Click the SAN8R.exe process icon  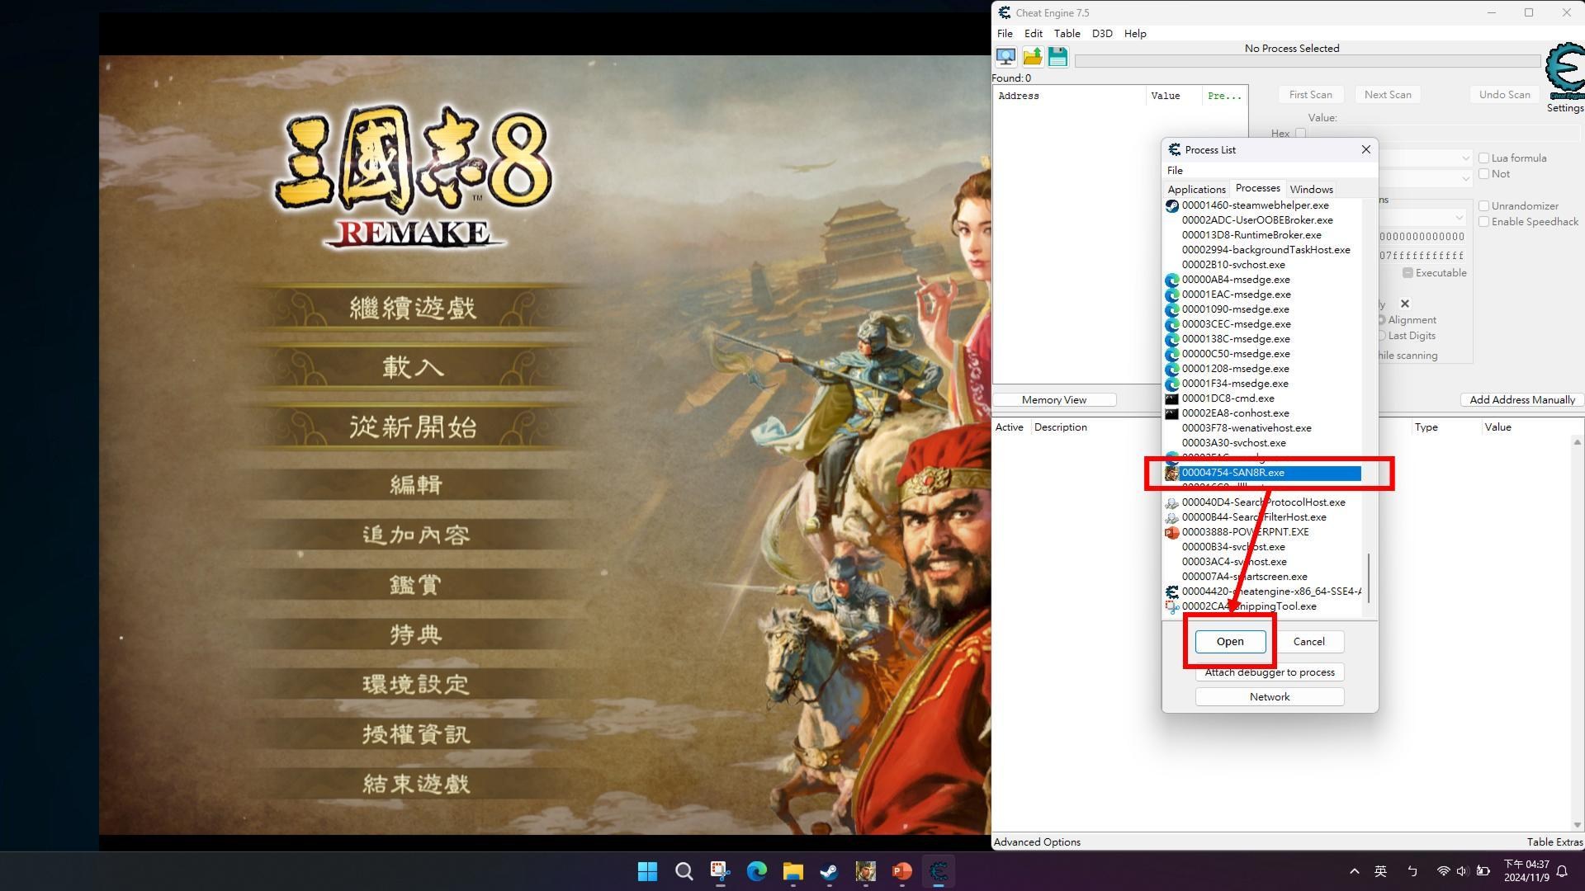(1171, 473)
